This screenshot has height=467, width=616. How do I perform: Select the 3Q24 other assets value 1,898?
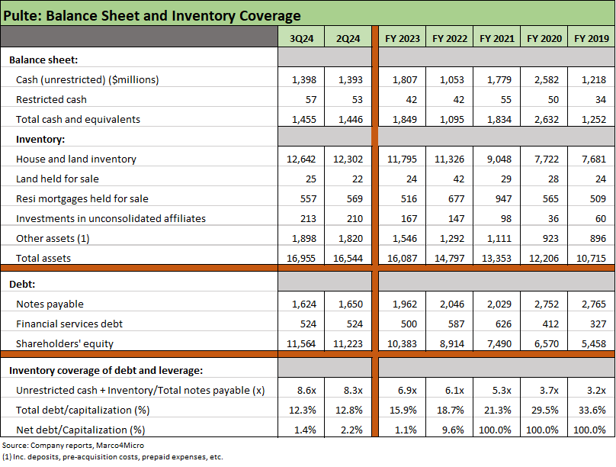click(x=303, y=239)
